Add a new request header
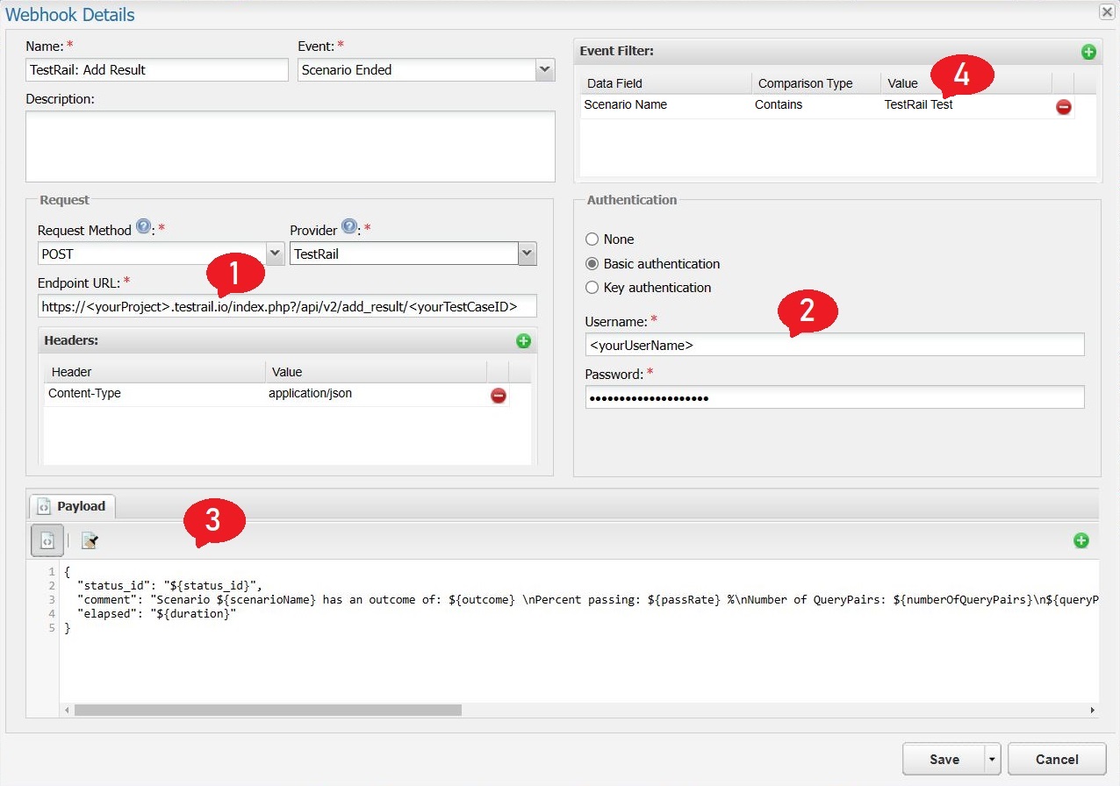1120x786 pixels. 524,341
